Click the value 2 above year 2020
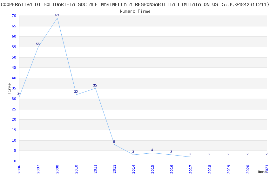This screenshot has width=270, height=175. (x=247, y=154)
